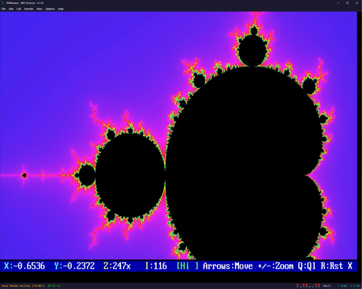The width and height of the screenshot is (362, 289).
Task: Click the CD modem status LED
Action: 304,286
